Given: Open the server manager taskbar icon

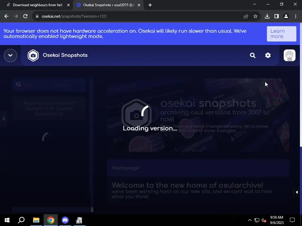Looking at the screenshot, I should [79, 220].
